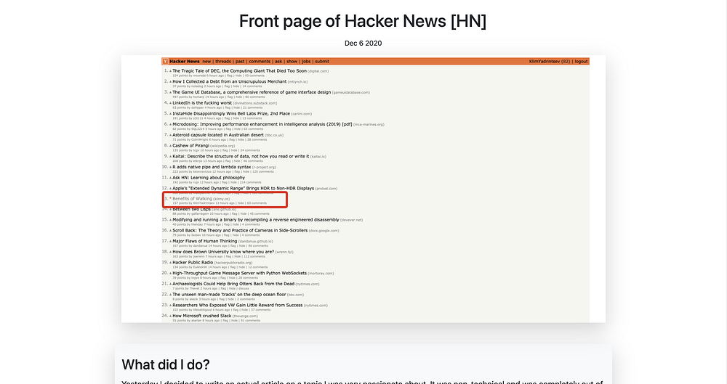The width and height of the screenshot is (727, 384).
Task: Open '112 comments' under Brown University story
Action: 254,256
